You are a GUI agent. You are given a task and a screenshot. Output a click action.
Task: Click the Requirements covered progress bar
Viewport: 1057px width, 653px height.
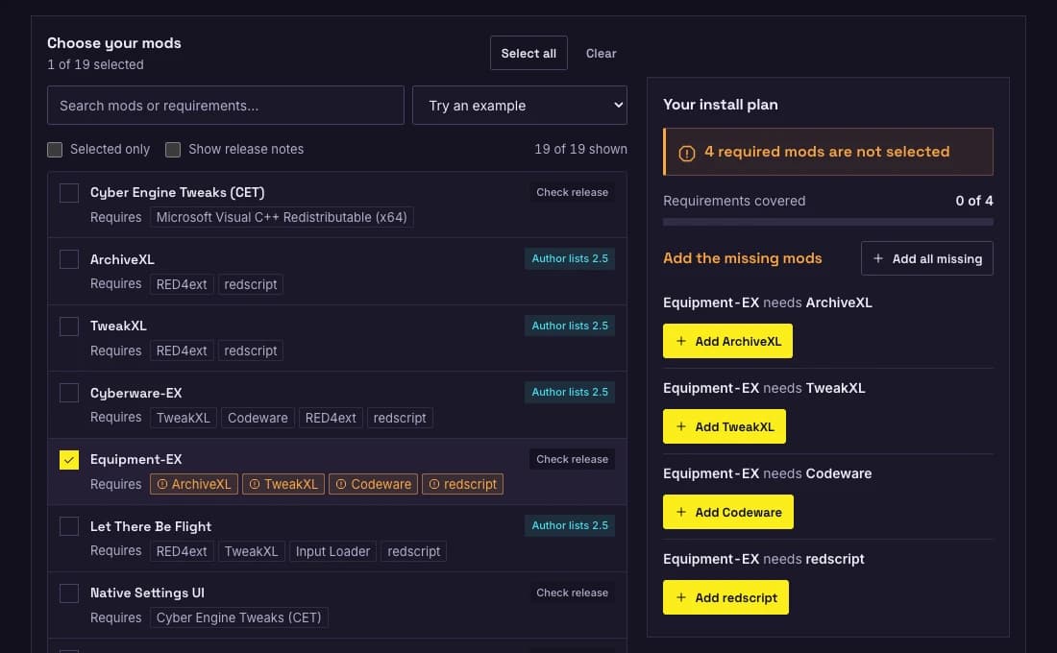[x=827, y=222]
